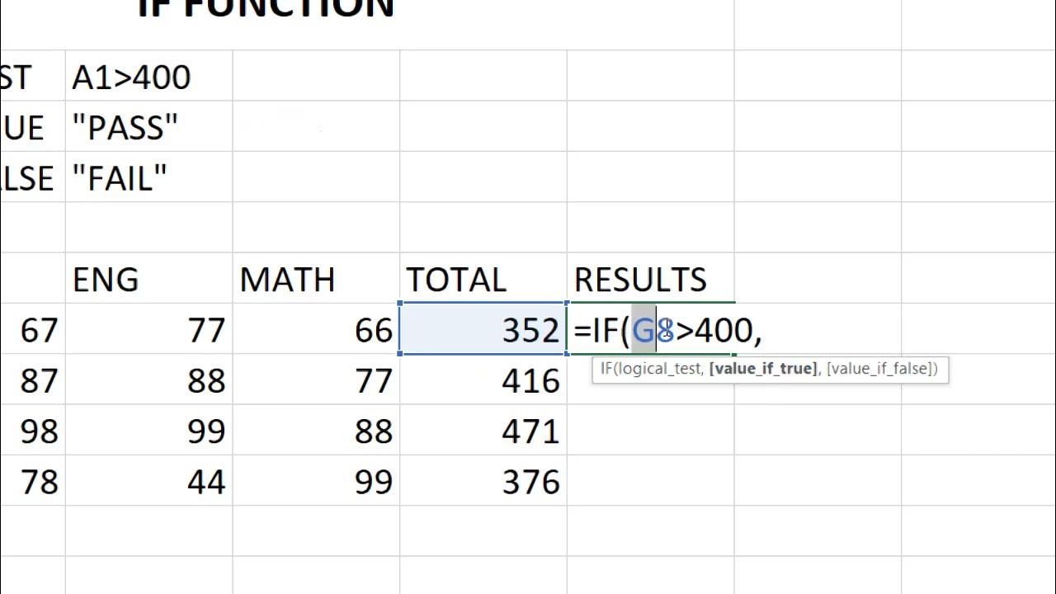
Task: Click value_if_false in the formula tooltip
Action: [879, 369]
